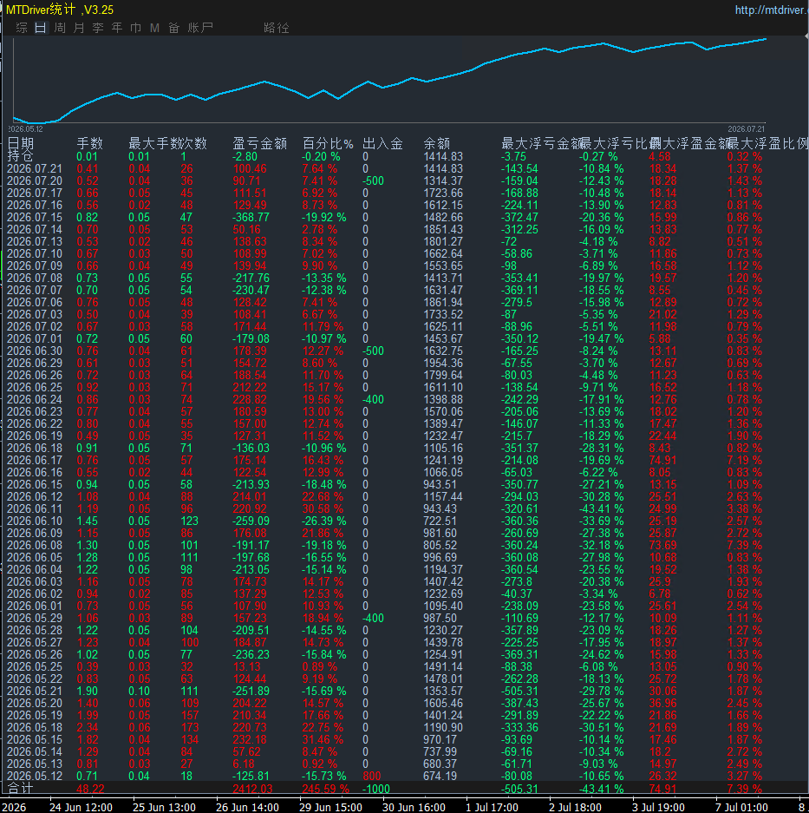Select the M tab
This screenshot has width=809, height=813.
(154, 28)
